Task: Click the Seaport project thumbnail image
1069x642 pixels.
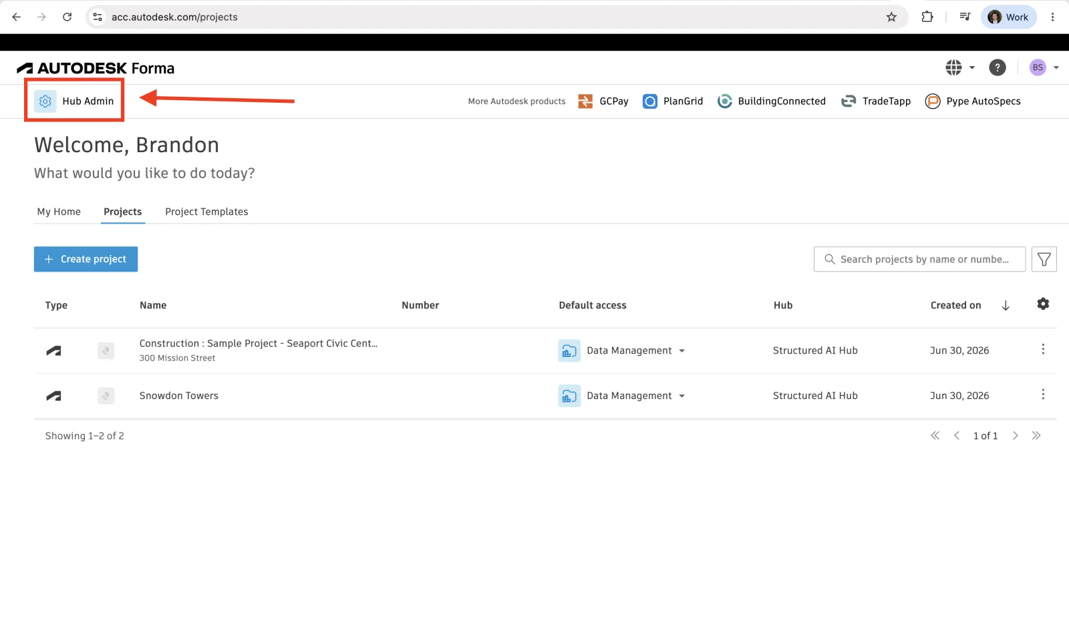Action: click(106, 350)
